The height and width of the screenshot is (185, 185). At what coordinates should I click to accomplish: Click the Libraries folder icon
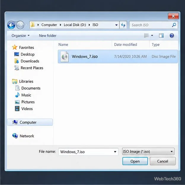[x=15, y=81]
